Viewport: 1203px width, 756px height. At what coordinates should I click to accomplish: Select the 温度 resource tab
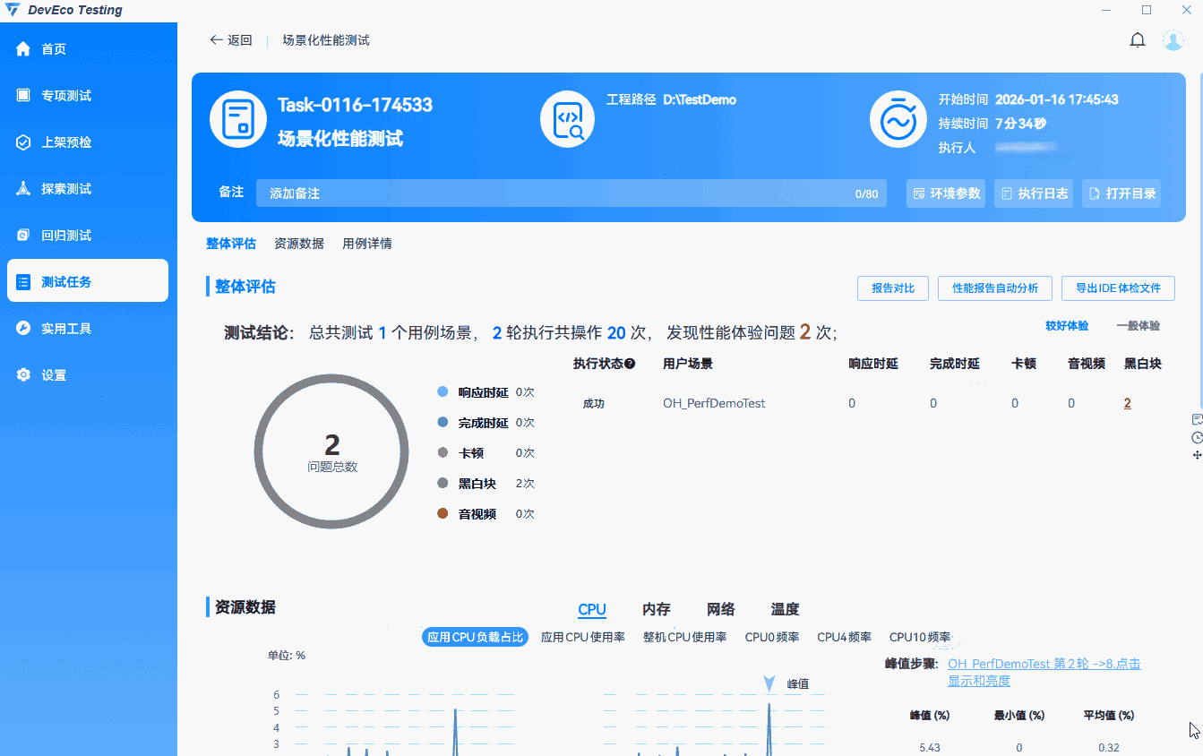tap(786, 610)
